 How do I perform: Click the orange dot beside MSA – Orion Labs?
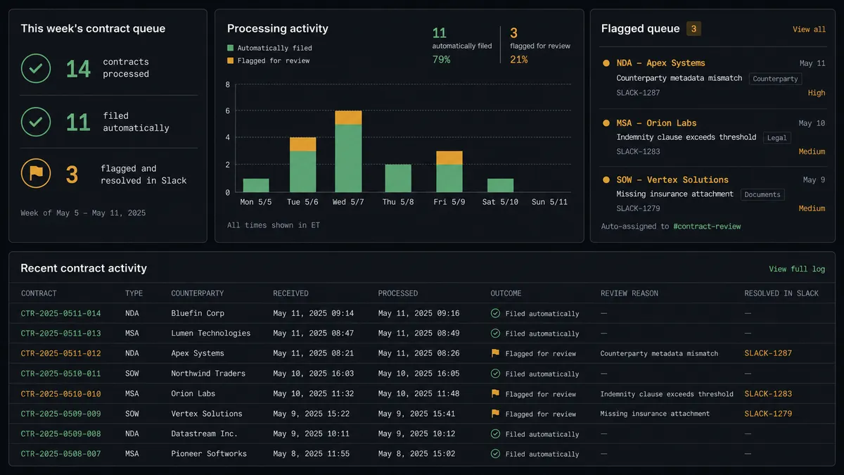point(606,123)
